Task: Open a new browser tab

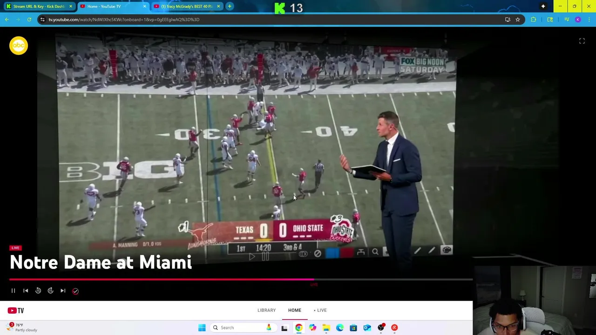Action: (x=230, y=7)
